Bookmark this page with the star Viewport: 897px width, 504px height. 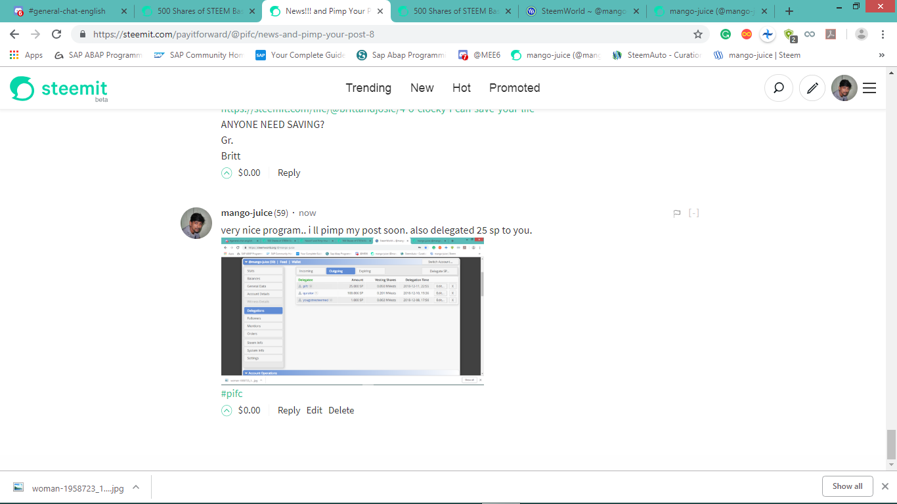[x=698, y=34]
